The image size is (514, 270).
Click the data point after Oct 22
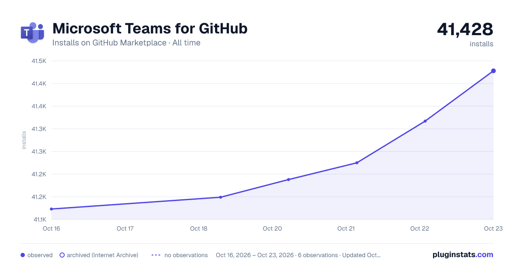tap(425, 121)
